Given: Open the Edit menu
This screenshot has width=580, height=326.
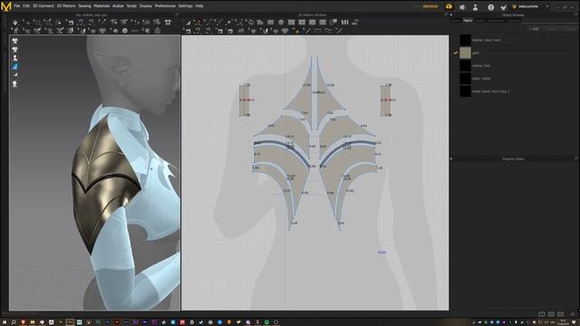Looking at the screenshot, I should [26, 6].
